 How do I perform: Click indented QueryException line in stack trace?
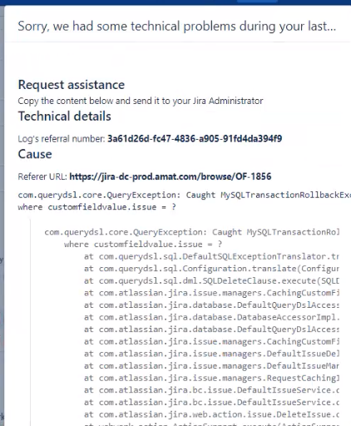point(191,232)
